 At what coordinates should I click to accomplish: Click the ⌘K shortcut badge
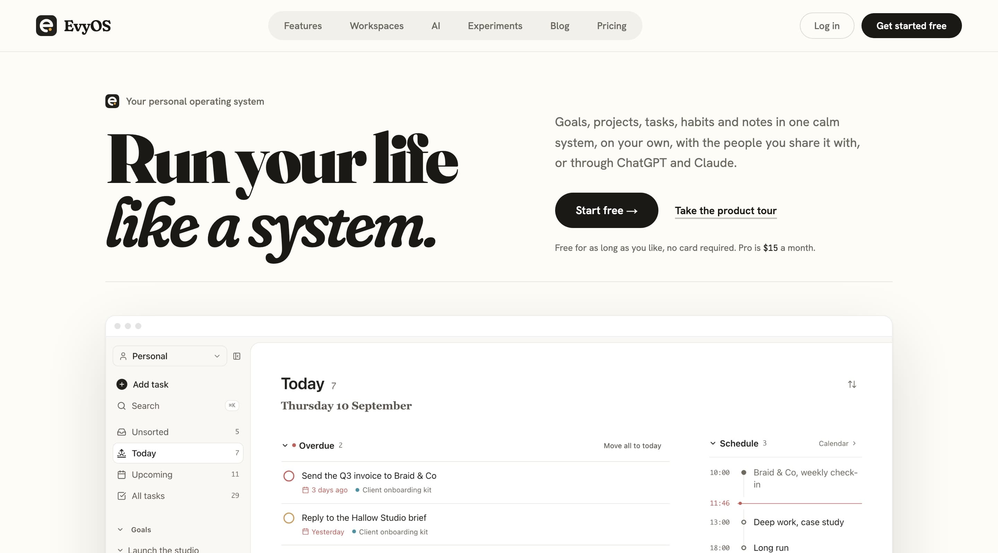pyautogui.click(x=232, y=405)
